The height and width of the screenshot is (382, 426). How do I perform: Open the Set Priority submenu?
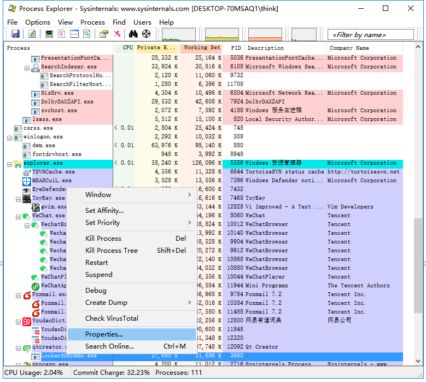pos(132,223)
